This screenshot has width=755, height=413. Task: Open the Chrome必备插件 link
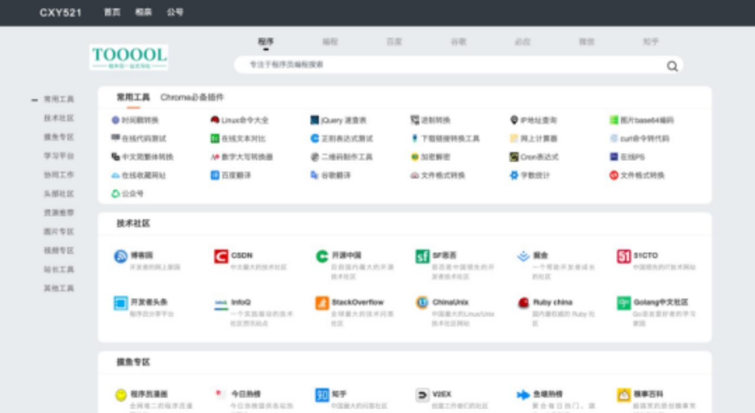(x=192, y=98)
